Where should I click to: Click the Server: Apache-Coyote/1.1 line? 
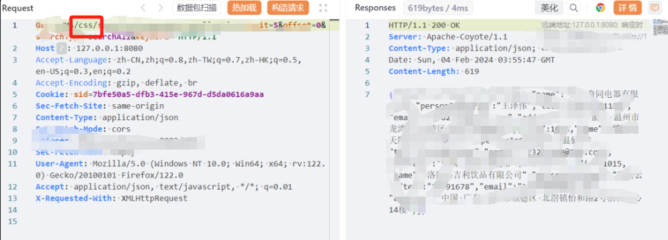click(448, 37)
